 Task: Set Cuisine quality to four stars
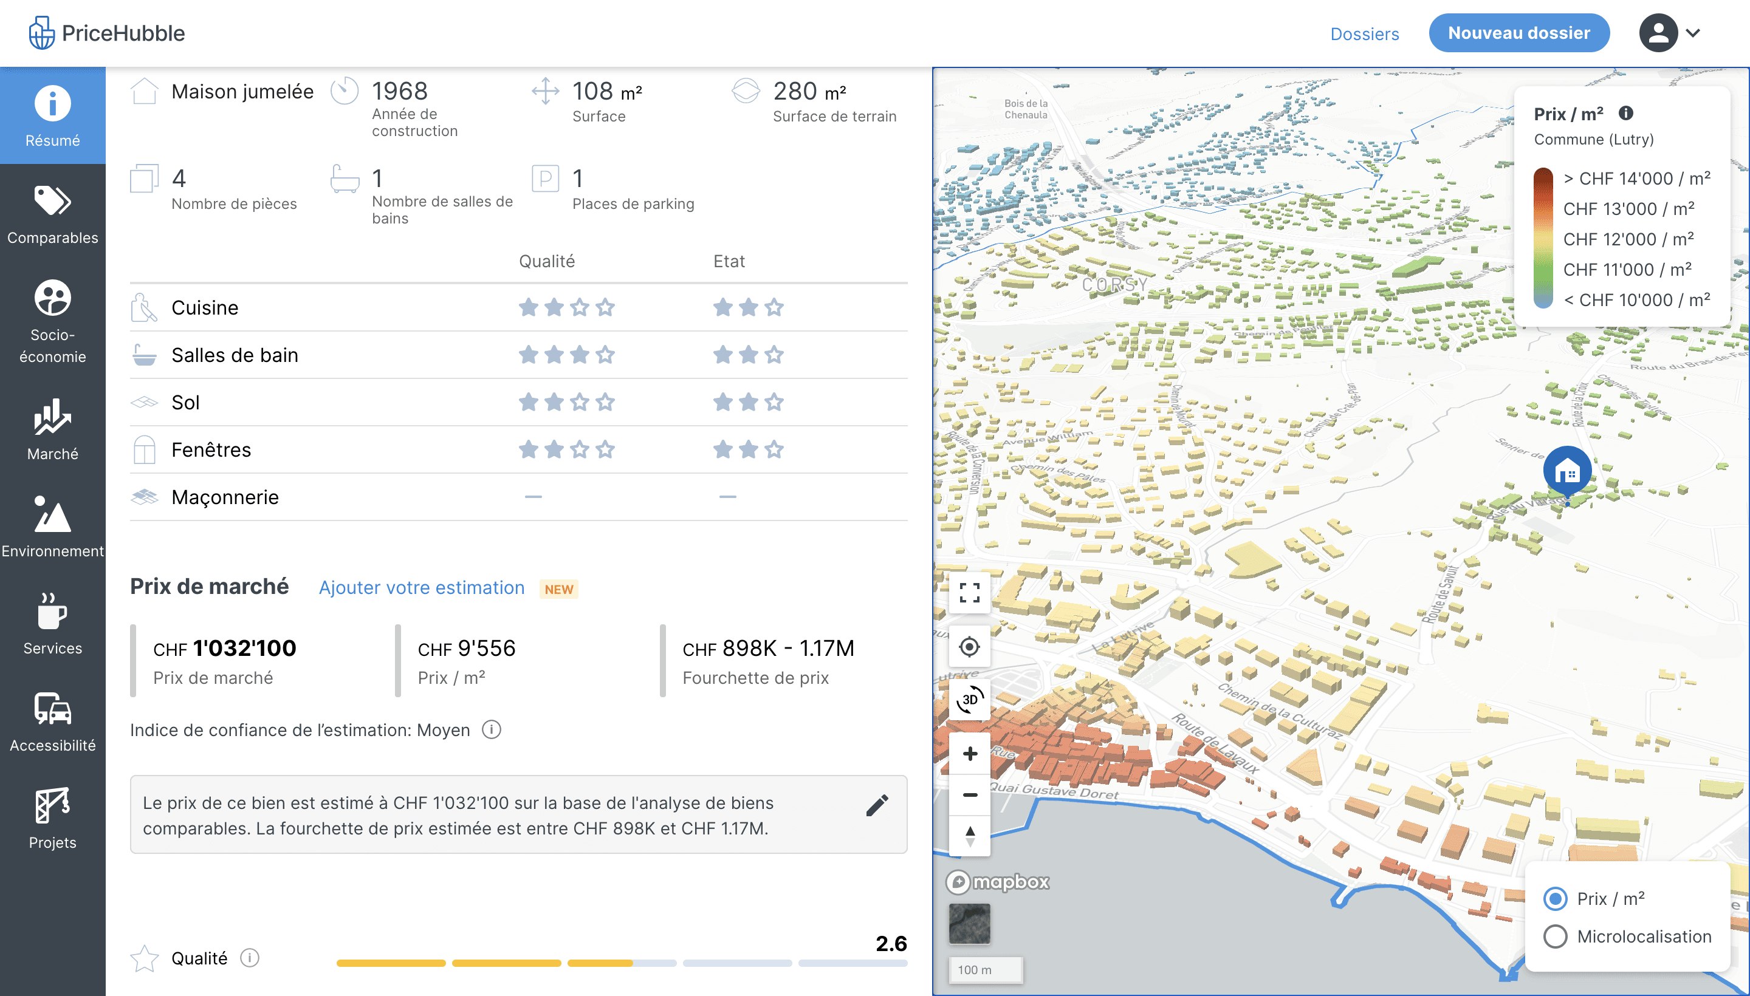tap(605, 308)
